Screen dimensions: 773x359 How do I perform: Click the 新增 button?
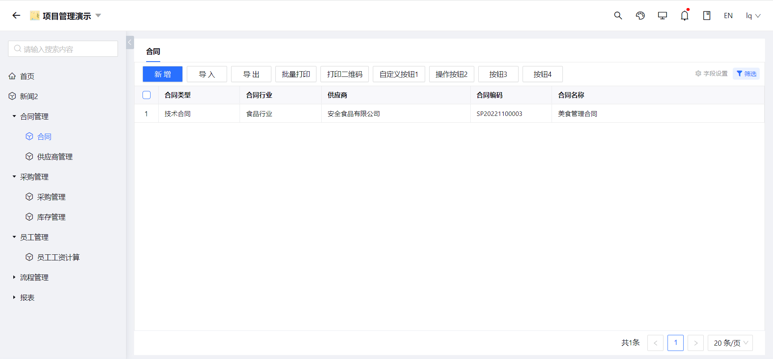[x=163, y=74]
